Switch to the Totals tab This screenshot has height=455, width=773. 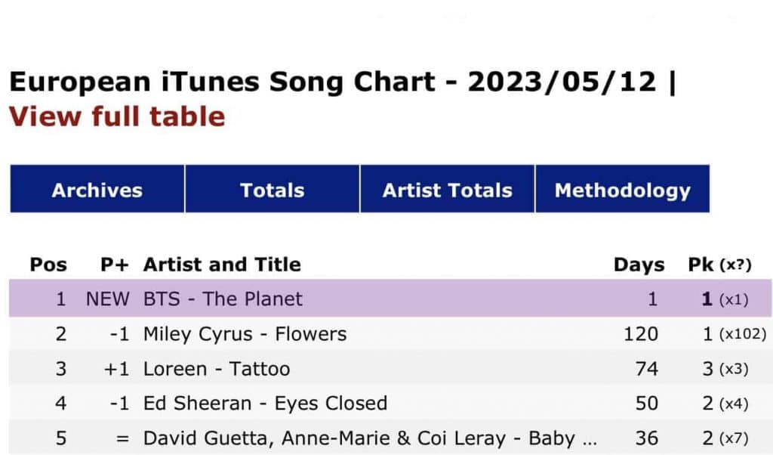(x=272, y=190)
